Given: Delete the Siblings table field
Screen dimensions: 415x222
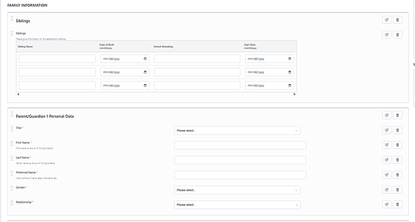Looking at the screenshot, I should 398,35.
